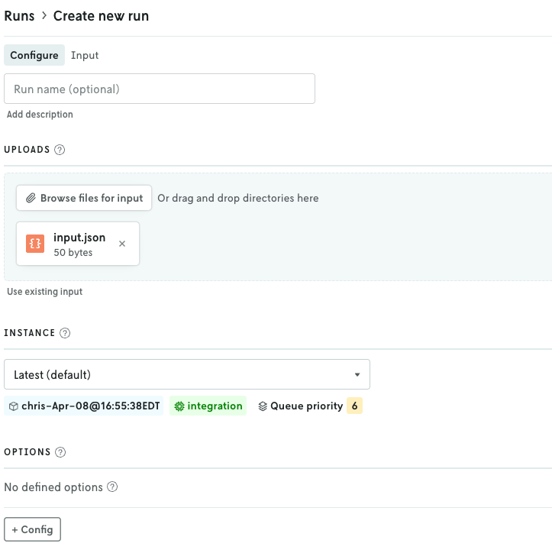Remove input.json with the X icon
Screen dimensions: 552x553
point(122,244)
